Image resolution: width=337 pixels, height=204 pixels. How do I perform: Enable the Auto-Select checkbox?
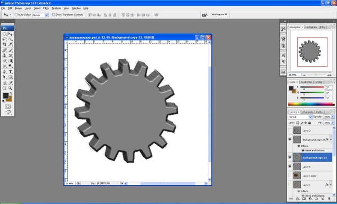(x=16, y=15)
